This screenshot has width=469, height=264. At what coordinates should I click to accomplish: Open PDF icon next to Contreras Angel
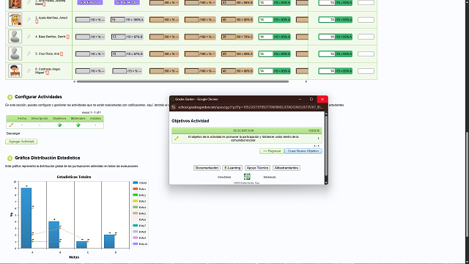point(47,73)
